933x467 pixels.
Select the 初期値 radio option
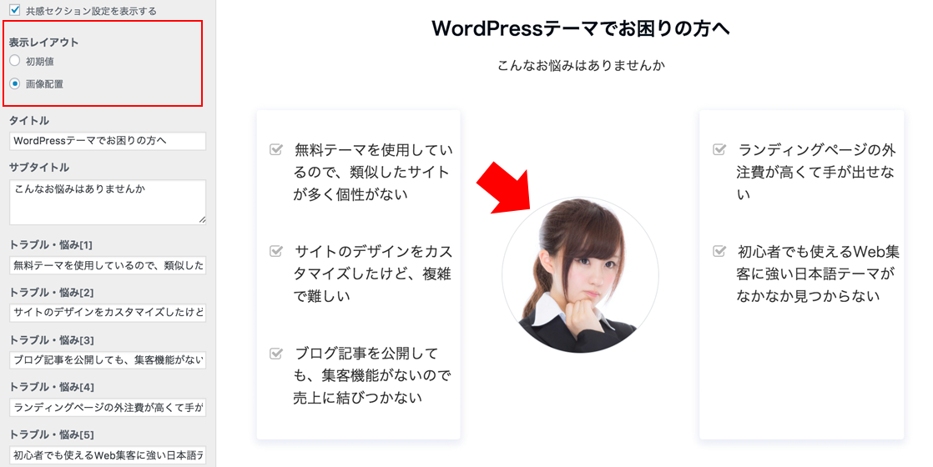pyautogui.click(x=15, y=61)
